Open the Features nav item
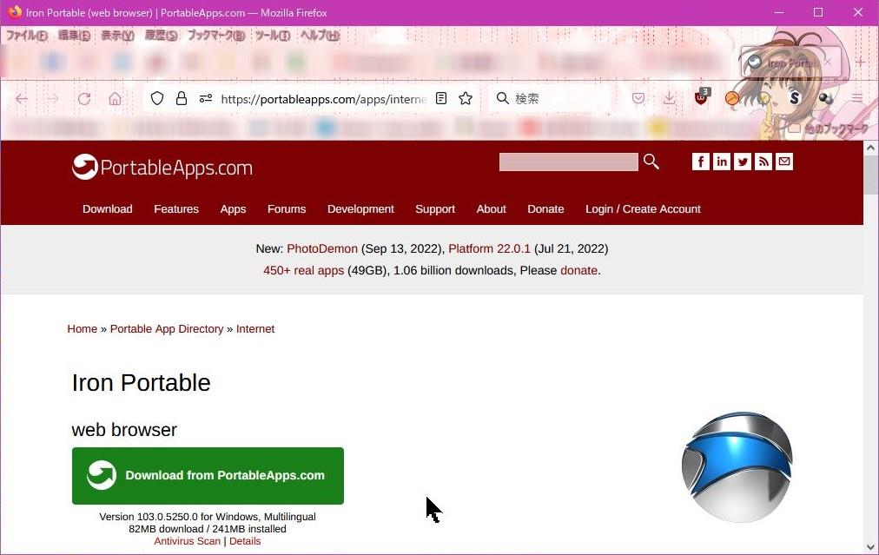879x555 pixels. pos(176,209)
